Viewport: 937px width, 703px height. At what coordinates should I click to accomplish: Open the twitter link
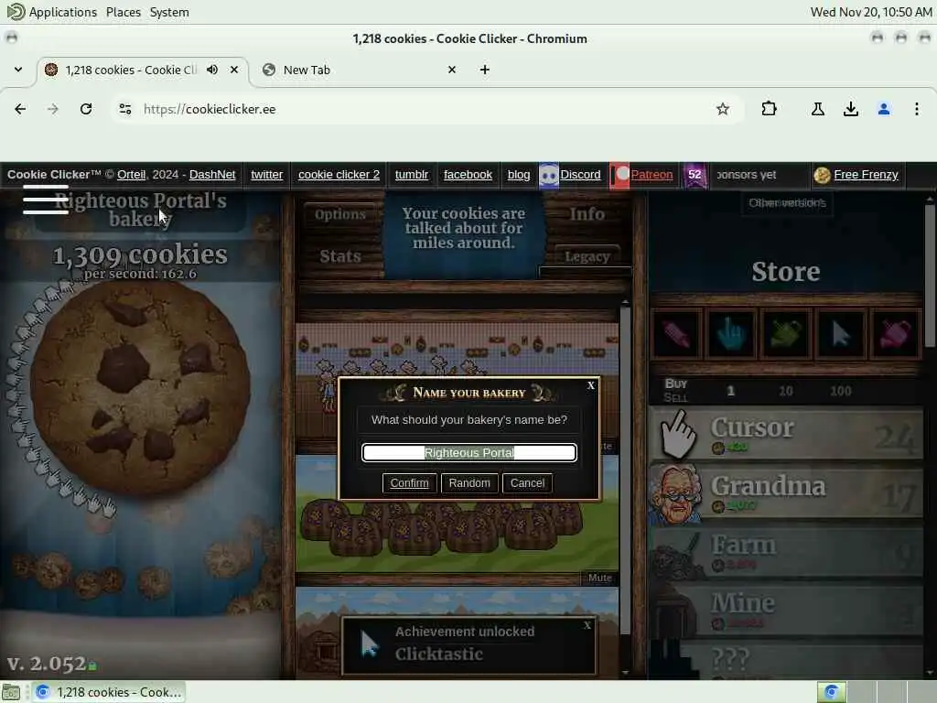pos(266,175)
